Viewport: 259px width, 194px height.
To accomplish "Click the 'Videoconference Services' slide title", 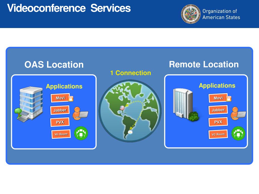I will click(x=69, y=8).
